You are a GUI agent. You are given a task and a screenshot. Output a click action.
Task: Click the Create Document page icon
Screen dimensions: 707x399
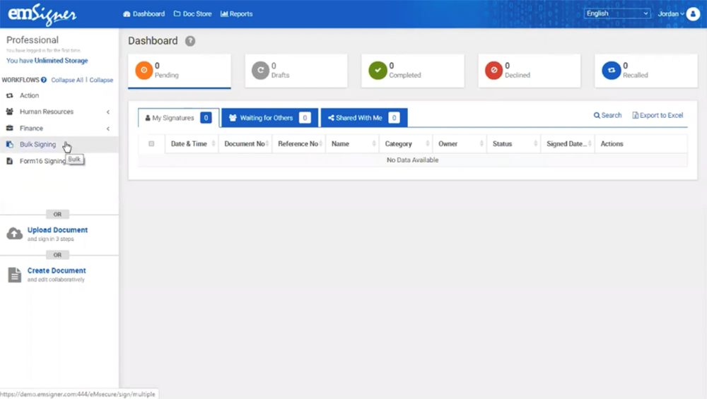coord(15,275)
